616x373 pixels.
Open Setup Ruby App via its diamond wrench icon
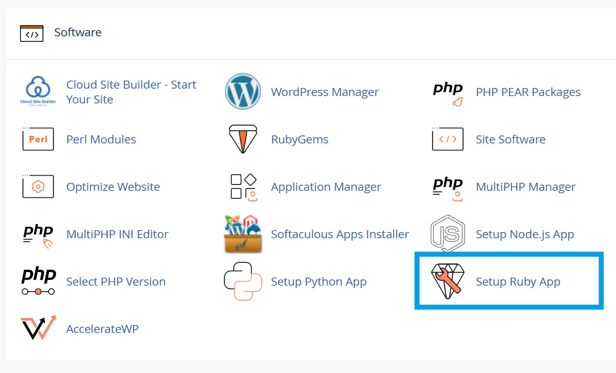click(447, 281)
